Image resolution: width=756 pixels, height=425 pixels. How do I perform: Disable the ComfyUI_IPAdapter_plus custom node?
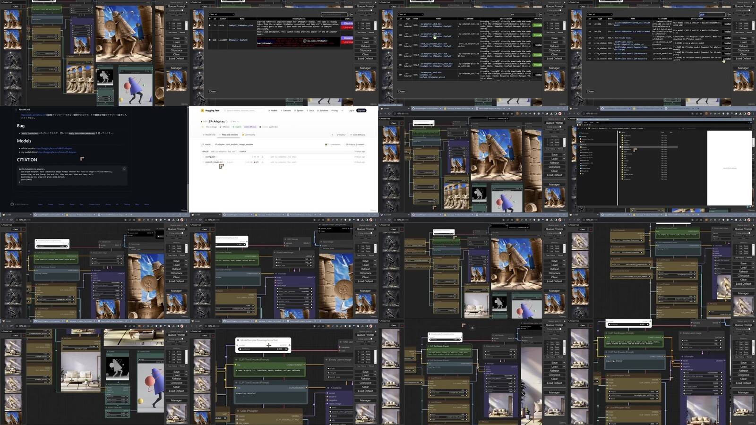348,23
